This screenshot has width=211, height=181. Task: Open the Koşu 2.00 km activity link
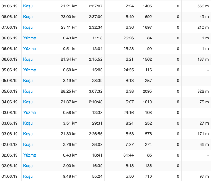pyautogui.click(x=28, y=166)
